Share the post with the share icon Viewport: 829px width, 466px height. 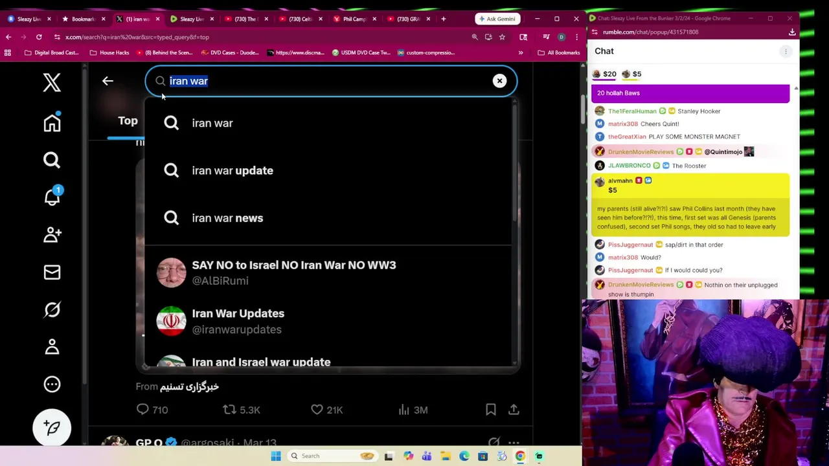tap(514, 409)
